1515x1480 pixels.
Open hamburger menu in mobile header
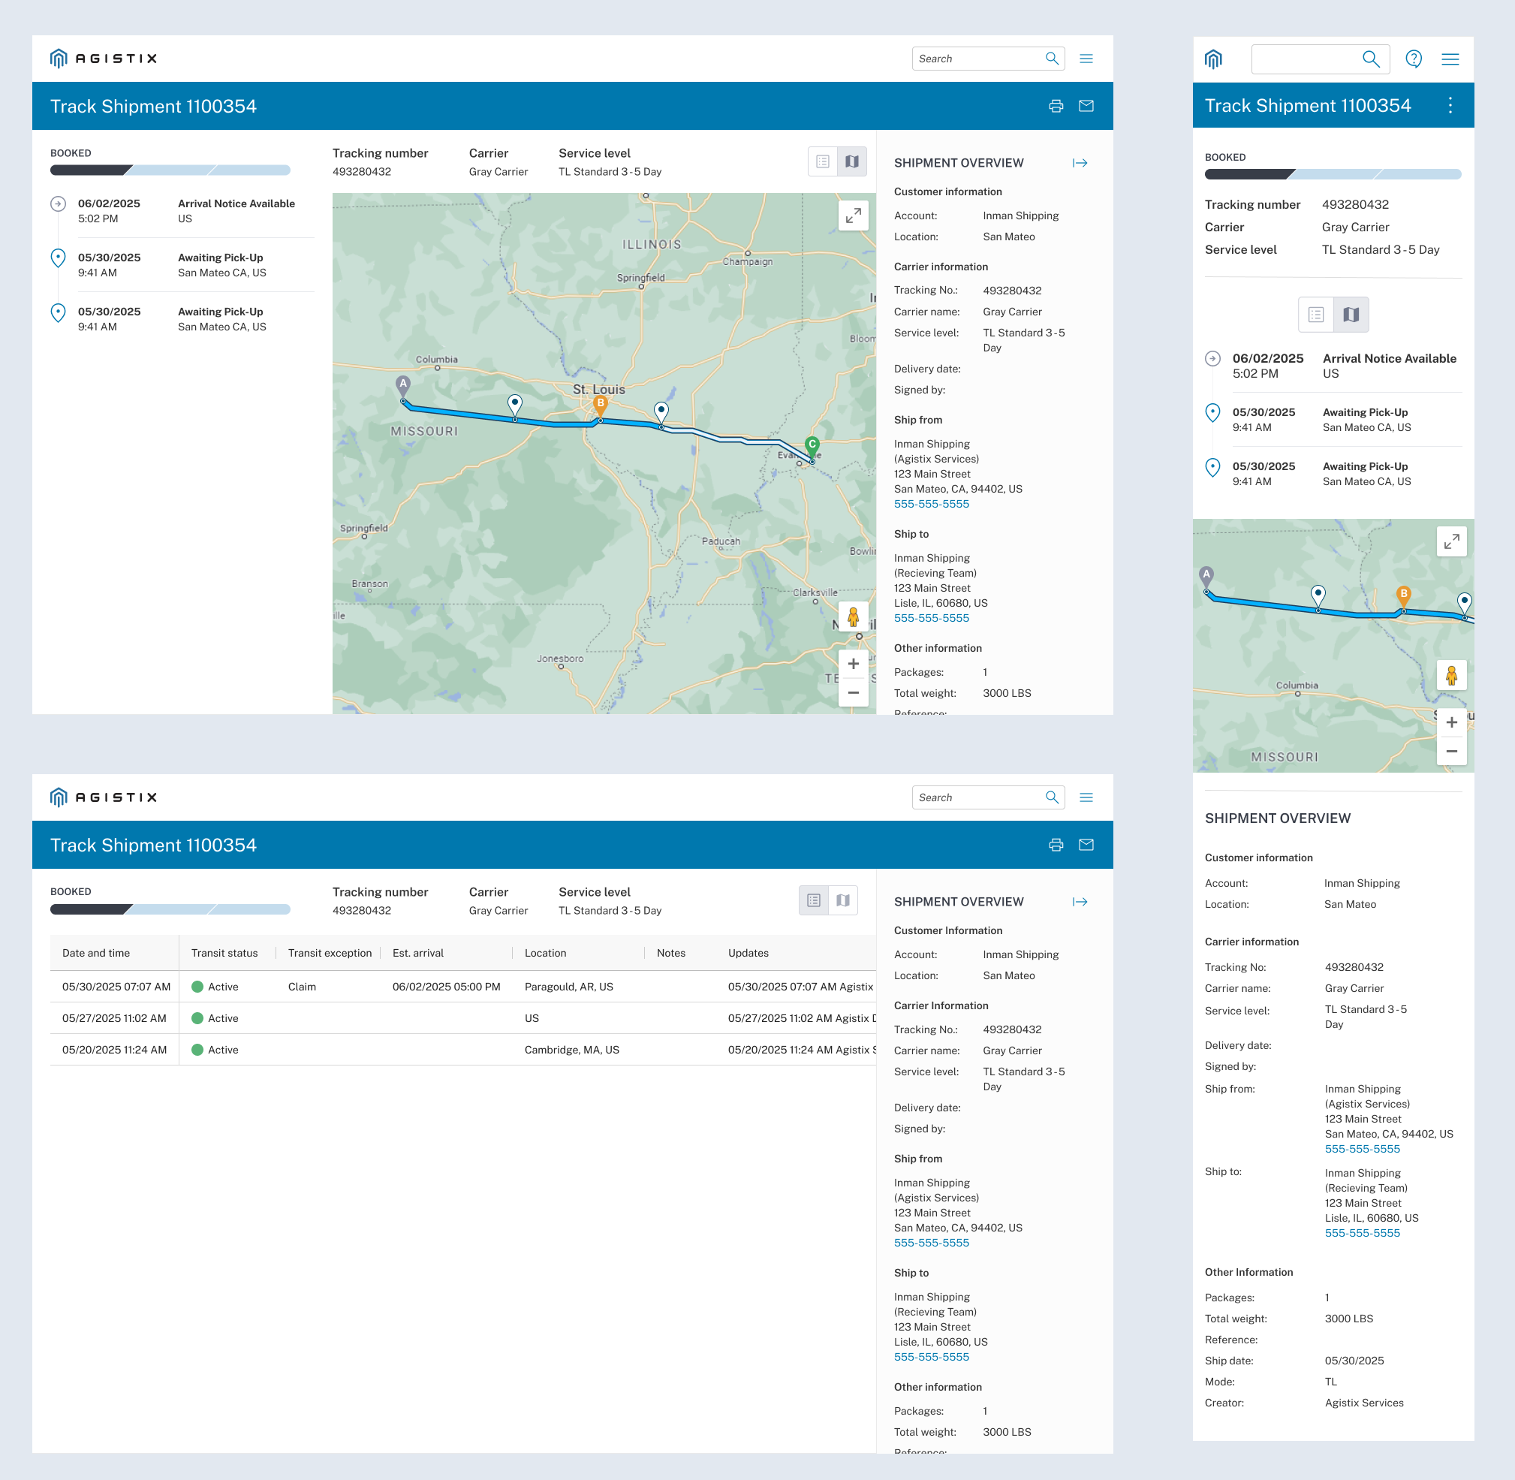click(1450, 59)
